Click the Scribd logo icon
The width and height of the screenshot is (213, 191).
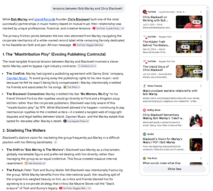[145, 134]
